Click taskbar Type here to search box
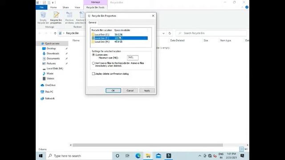The height and width of the screenshot is (160, 285). click(x=79, y=156)
